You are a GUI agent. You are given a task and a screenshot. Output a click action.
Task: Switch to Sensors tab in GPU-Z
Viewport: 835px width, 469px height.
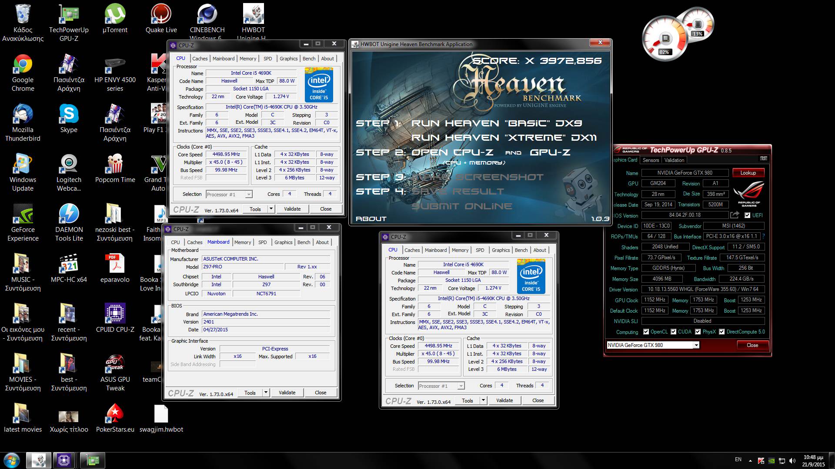tap(651, 160)
